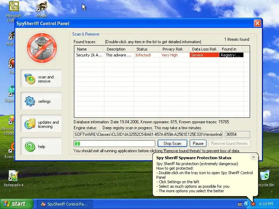Select the Notepad++ desktop icon
This screenshot has width=279, height=209.
pos(14,178)
